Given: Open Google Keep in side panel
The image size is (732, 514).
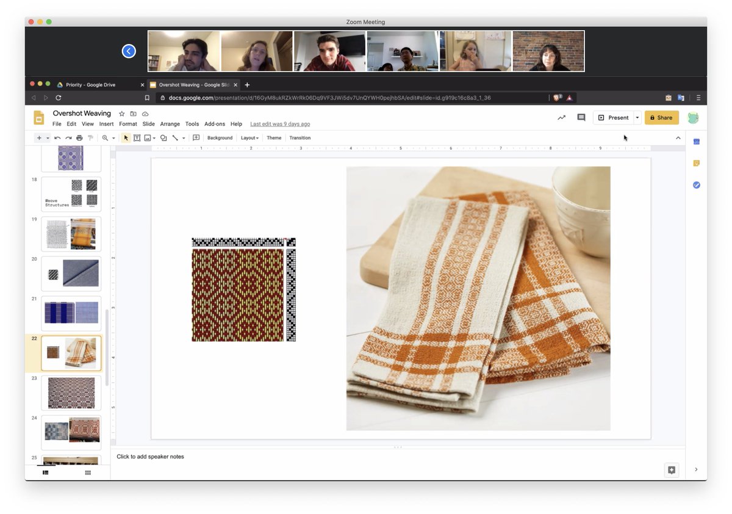Looking at the screenshot, I should pos(696,163).
